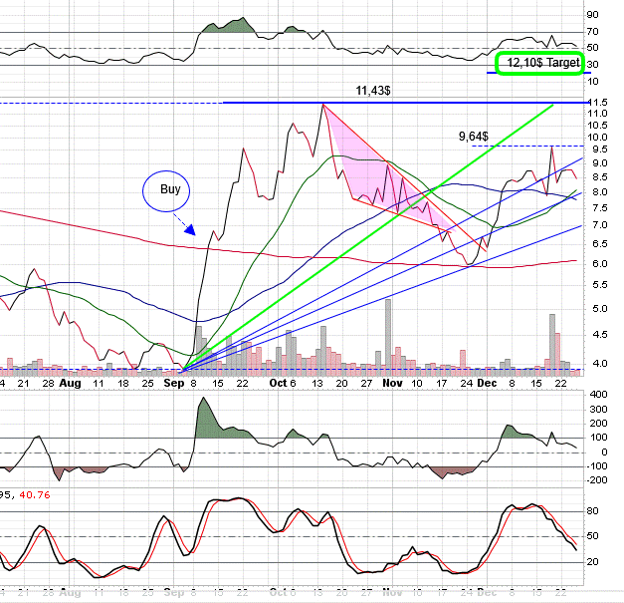Select the 9,64$ price label

[476, 137]
